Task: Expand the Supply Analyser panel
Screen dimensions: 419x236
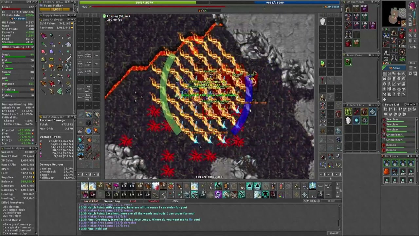Action: [72, 15]
